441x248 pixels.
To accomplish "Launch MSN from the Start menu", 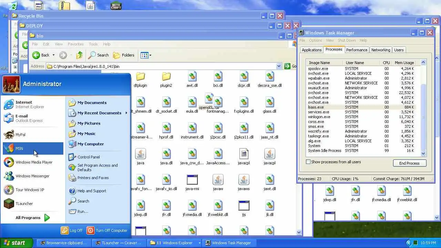I will (x=33, y=148).
